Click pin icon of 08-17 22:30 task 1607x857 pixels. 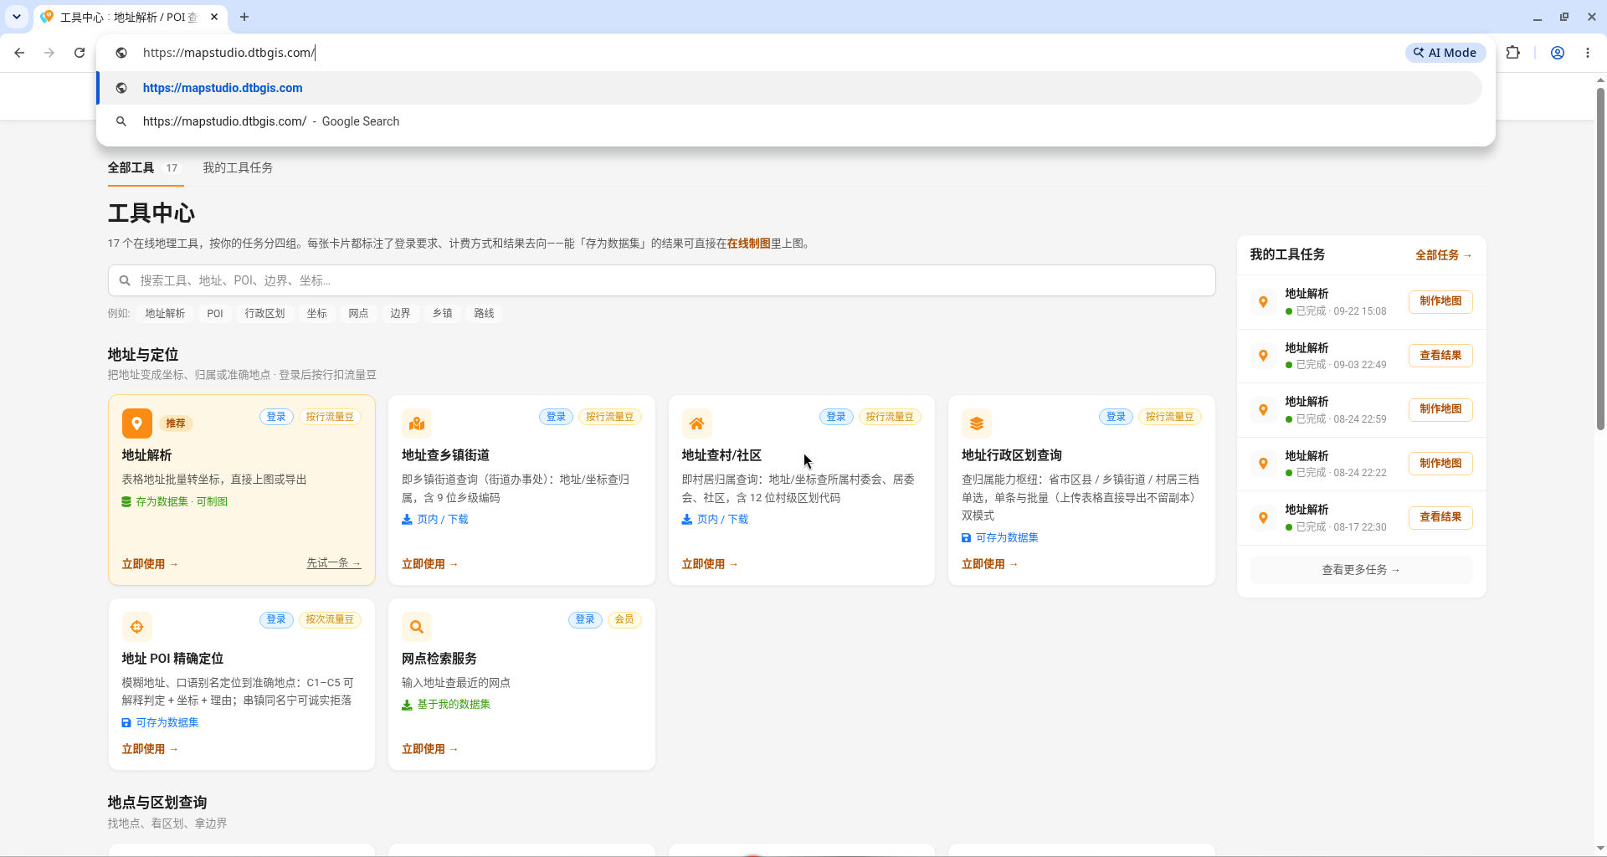pyautogui.click(x=1263, y=517)
